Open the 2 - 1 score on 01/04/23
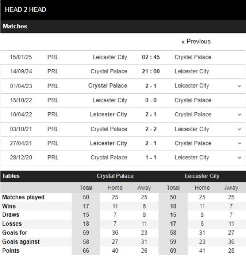 (x=151, y=86)
